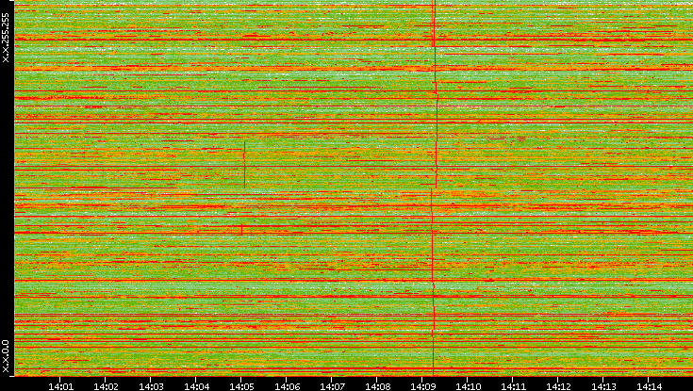Click the 14:04 time axis label
This screenshot has width=693, height=391.
tap(196, 386)
